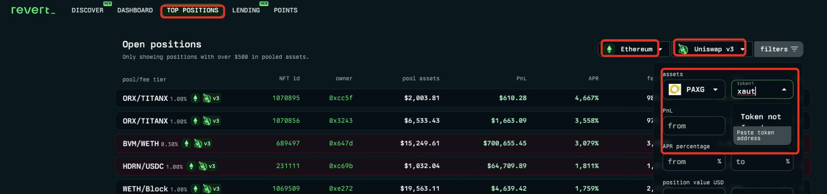Screen dimensions: 827x194
Task: Open the Ethereum network dropdown
Action: click(x=660, y=49)
